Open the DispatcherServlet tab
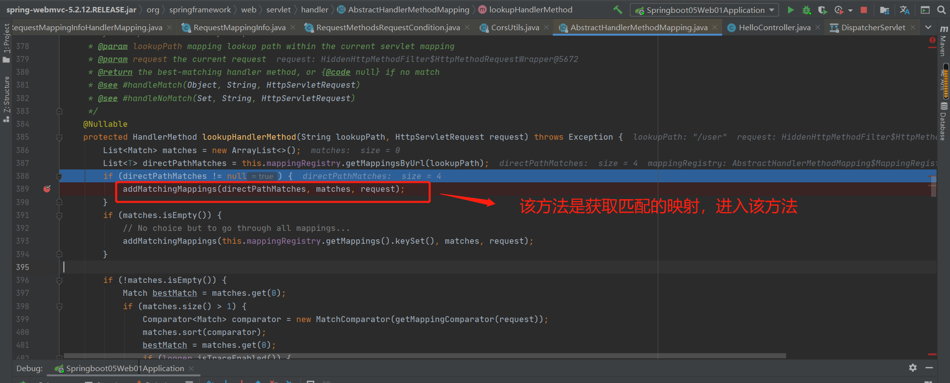950x383 pixels. click(873, 28)
